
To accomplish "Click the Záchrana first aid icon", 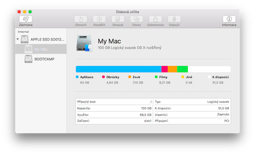I will [x=26, y=19].
